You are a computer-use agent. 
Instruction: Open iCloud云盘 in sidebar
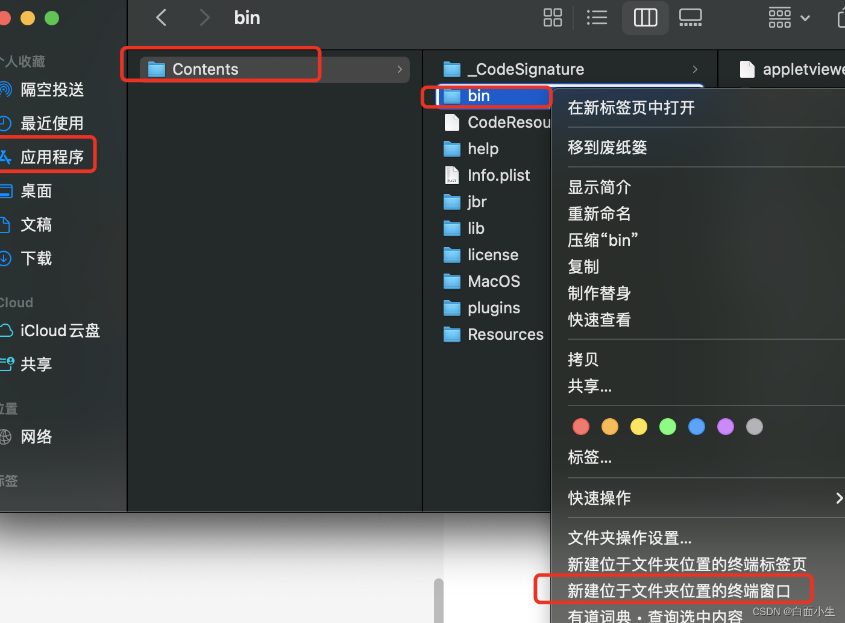tap(51, 331)
